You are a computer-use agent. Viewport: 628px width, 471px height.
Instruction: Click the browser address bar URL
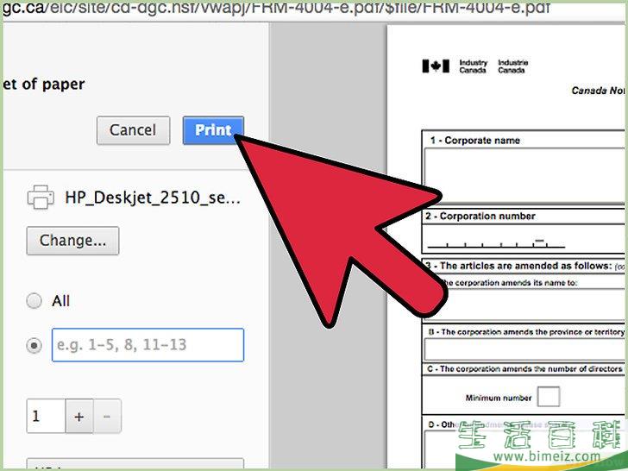[x=276, y=7]
